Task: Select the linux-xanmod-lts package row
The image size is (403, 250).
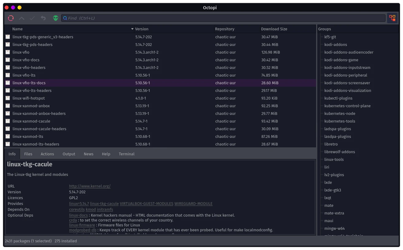Action: [28, 137]
